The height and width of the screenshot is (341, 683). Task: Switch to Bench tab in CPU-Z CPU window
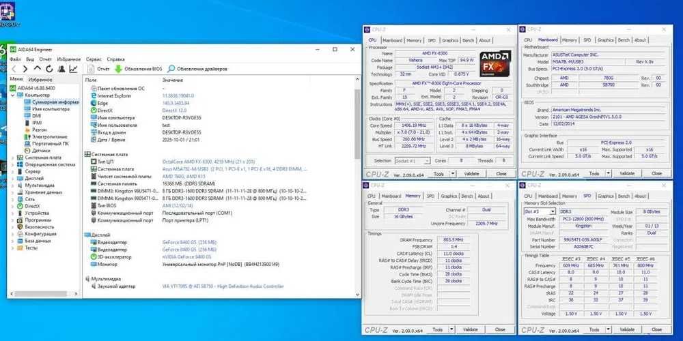pos(468,40)
